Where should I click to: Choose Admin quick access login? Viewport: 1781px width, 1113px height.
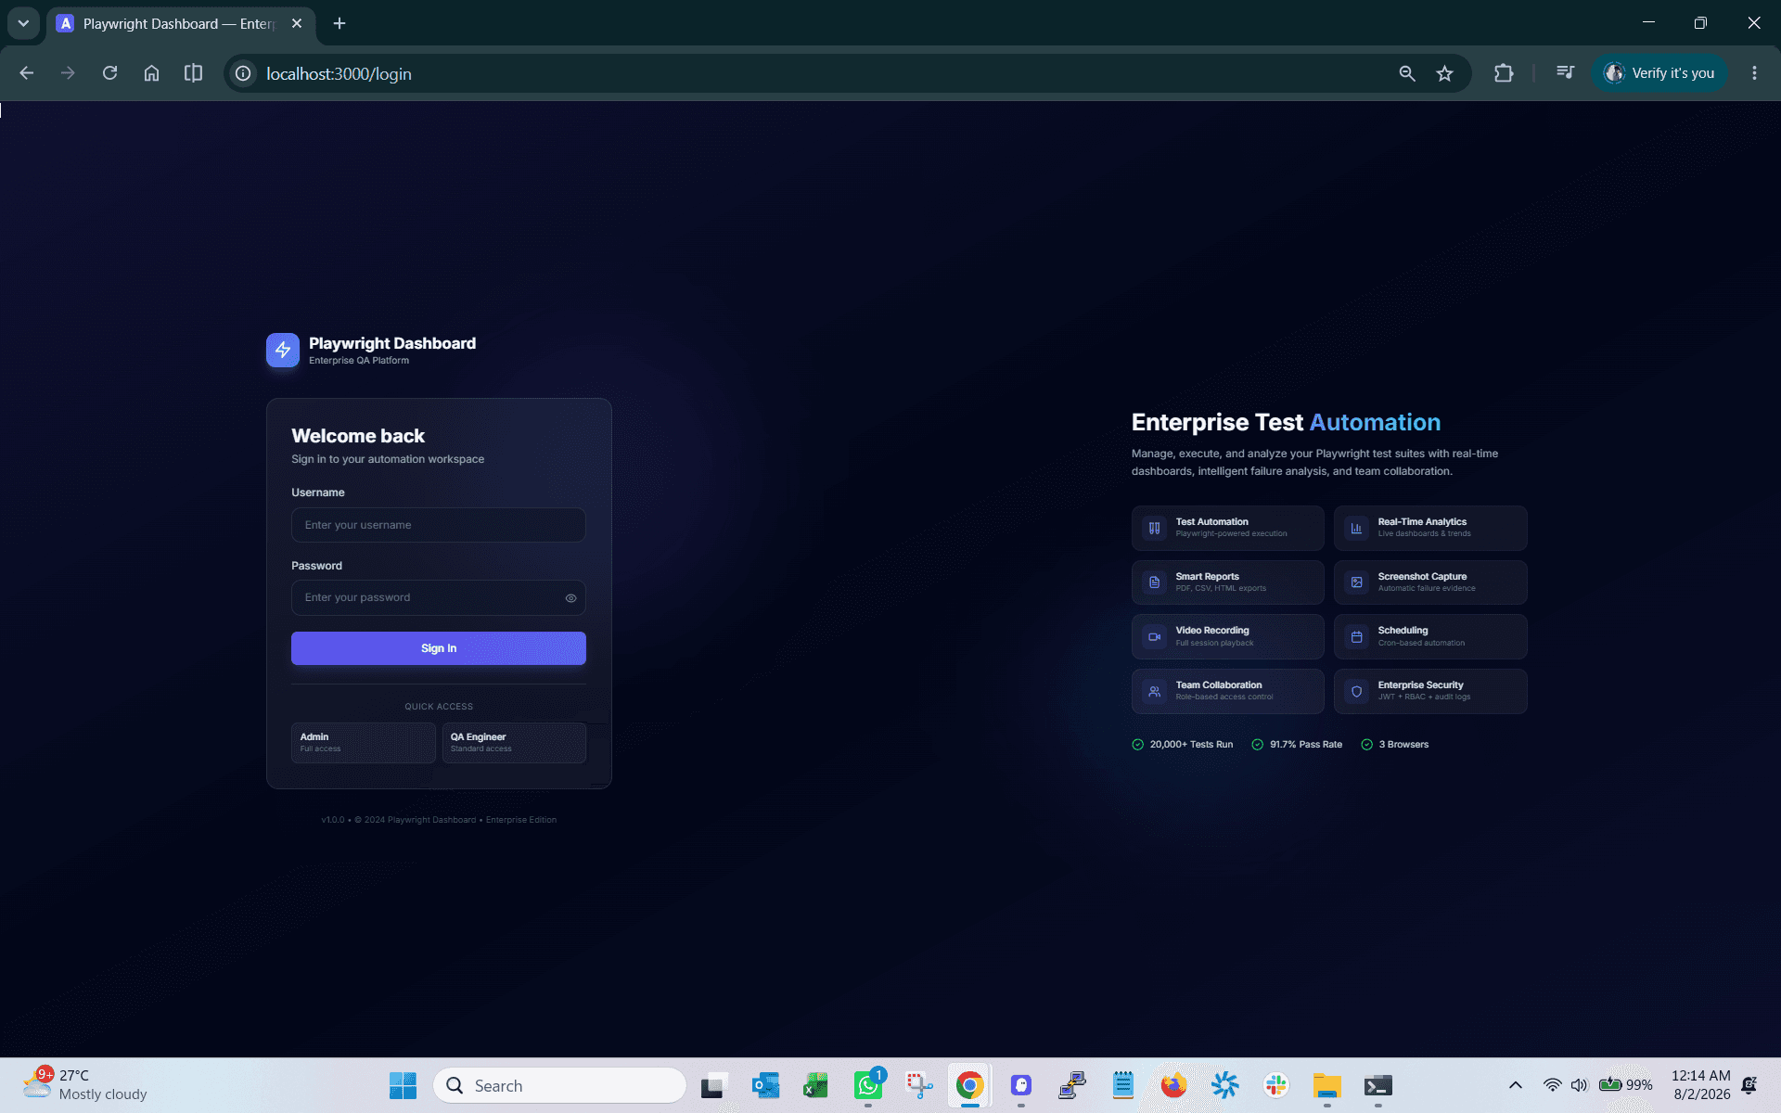tap(364, 743)
